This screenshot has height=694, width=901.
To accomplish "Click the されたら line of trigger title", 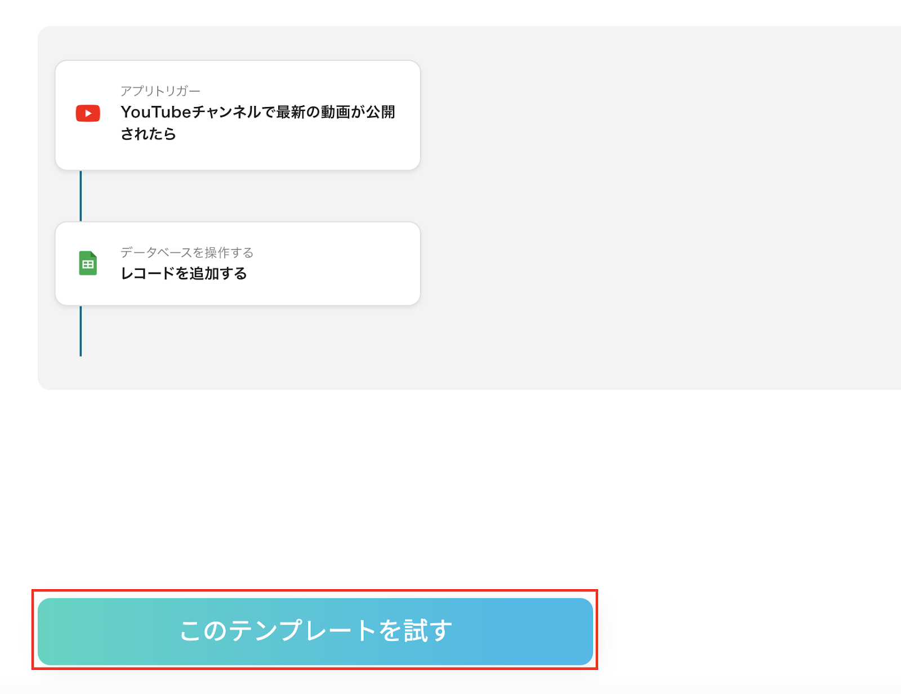I will (149, 134).
